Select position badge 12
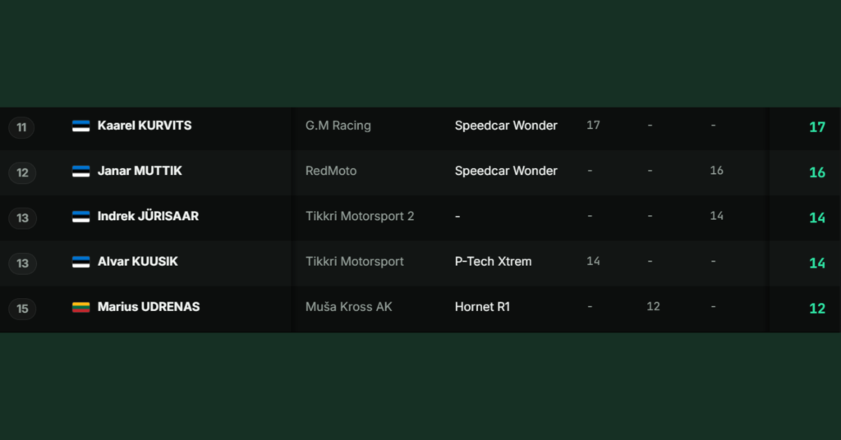The height and width of the screenshot is (440, 841). coord(22,172)
